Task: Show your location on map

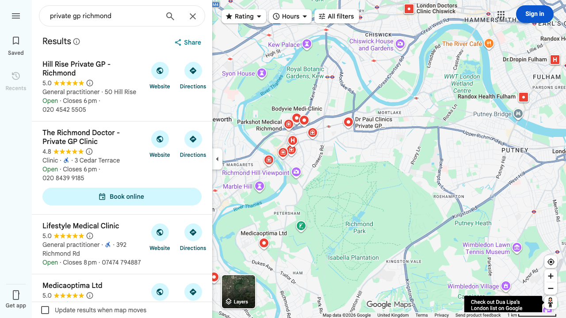Action: (x=551, y=262)
